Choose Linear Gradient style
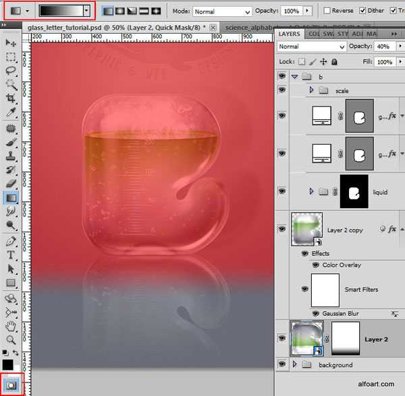Screen dimensions: 405x396 pyautogui.click(x=108, y=11)
